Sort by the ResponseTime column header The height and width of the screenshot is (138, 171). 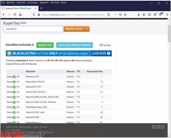click(95, 72)
